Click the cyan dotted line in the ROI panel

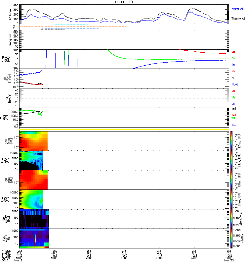pos(71,25)
